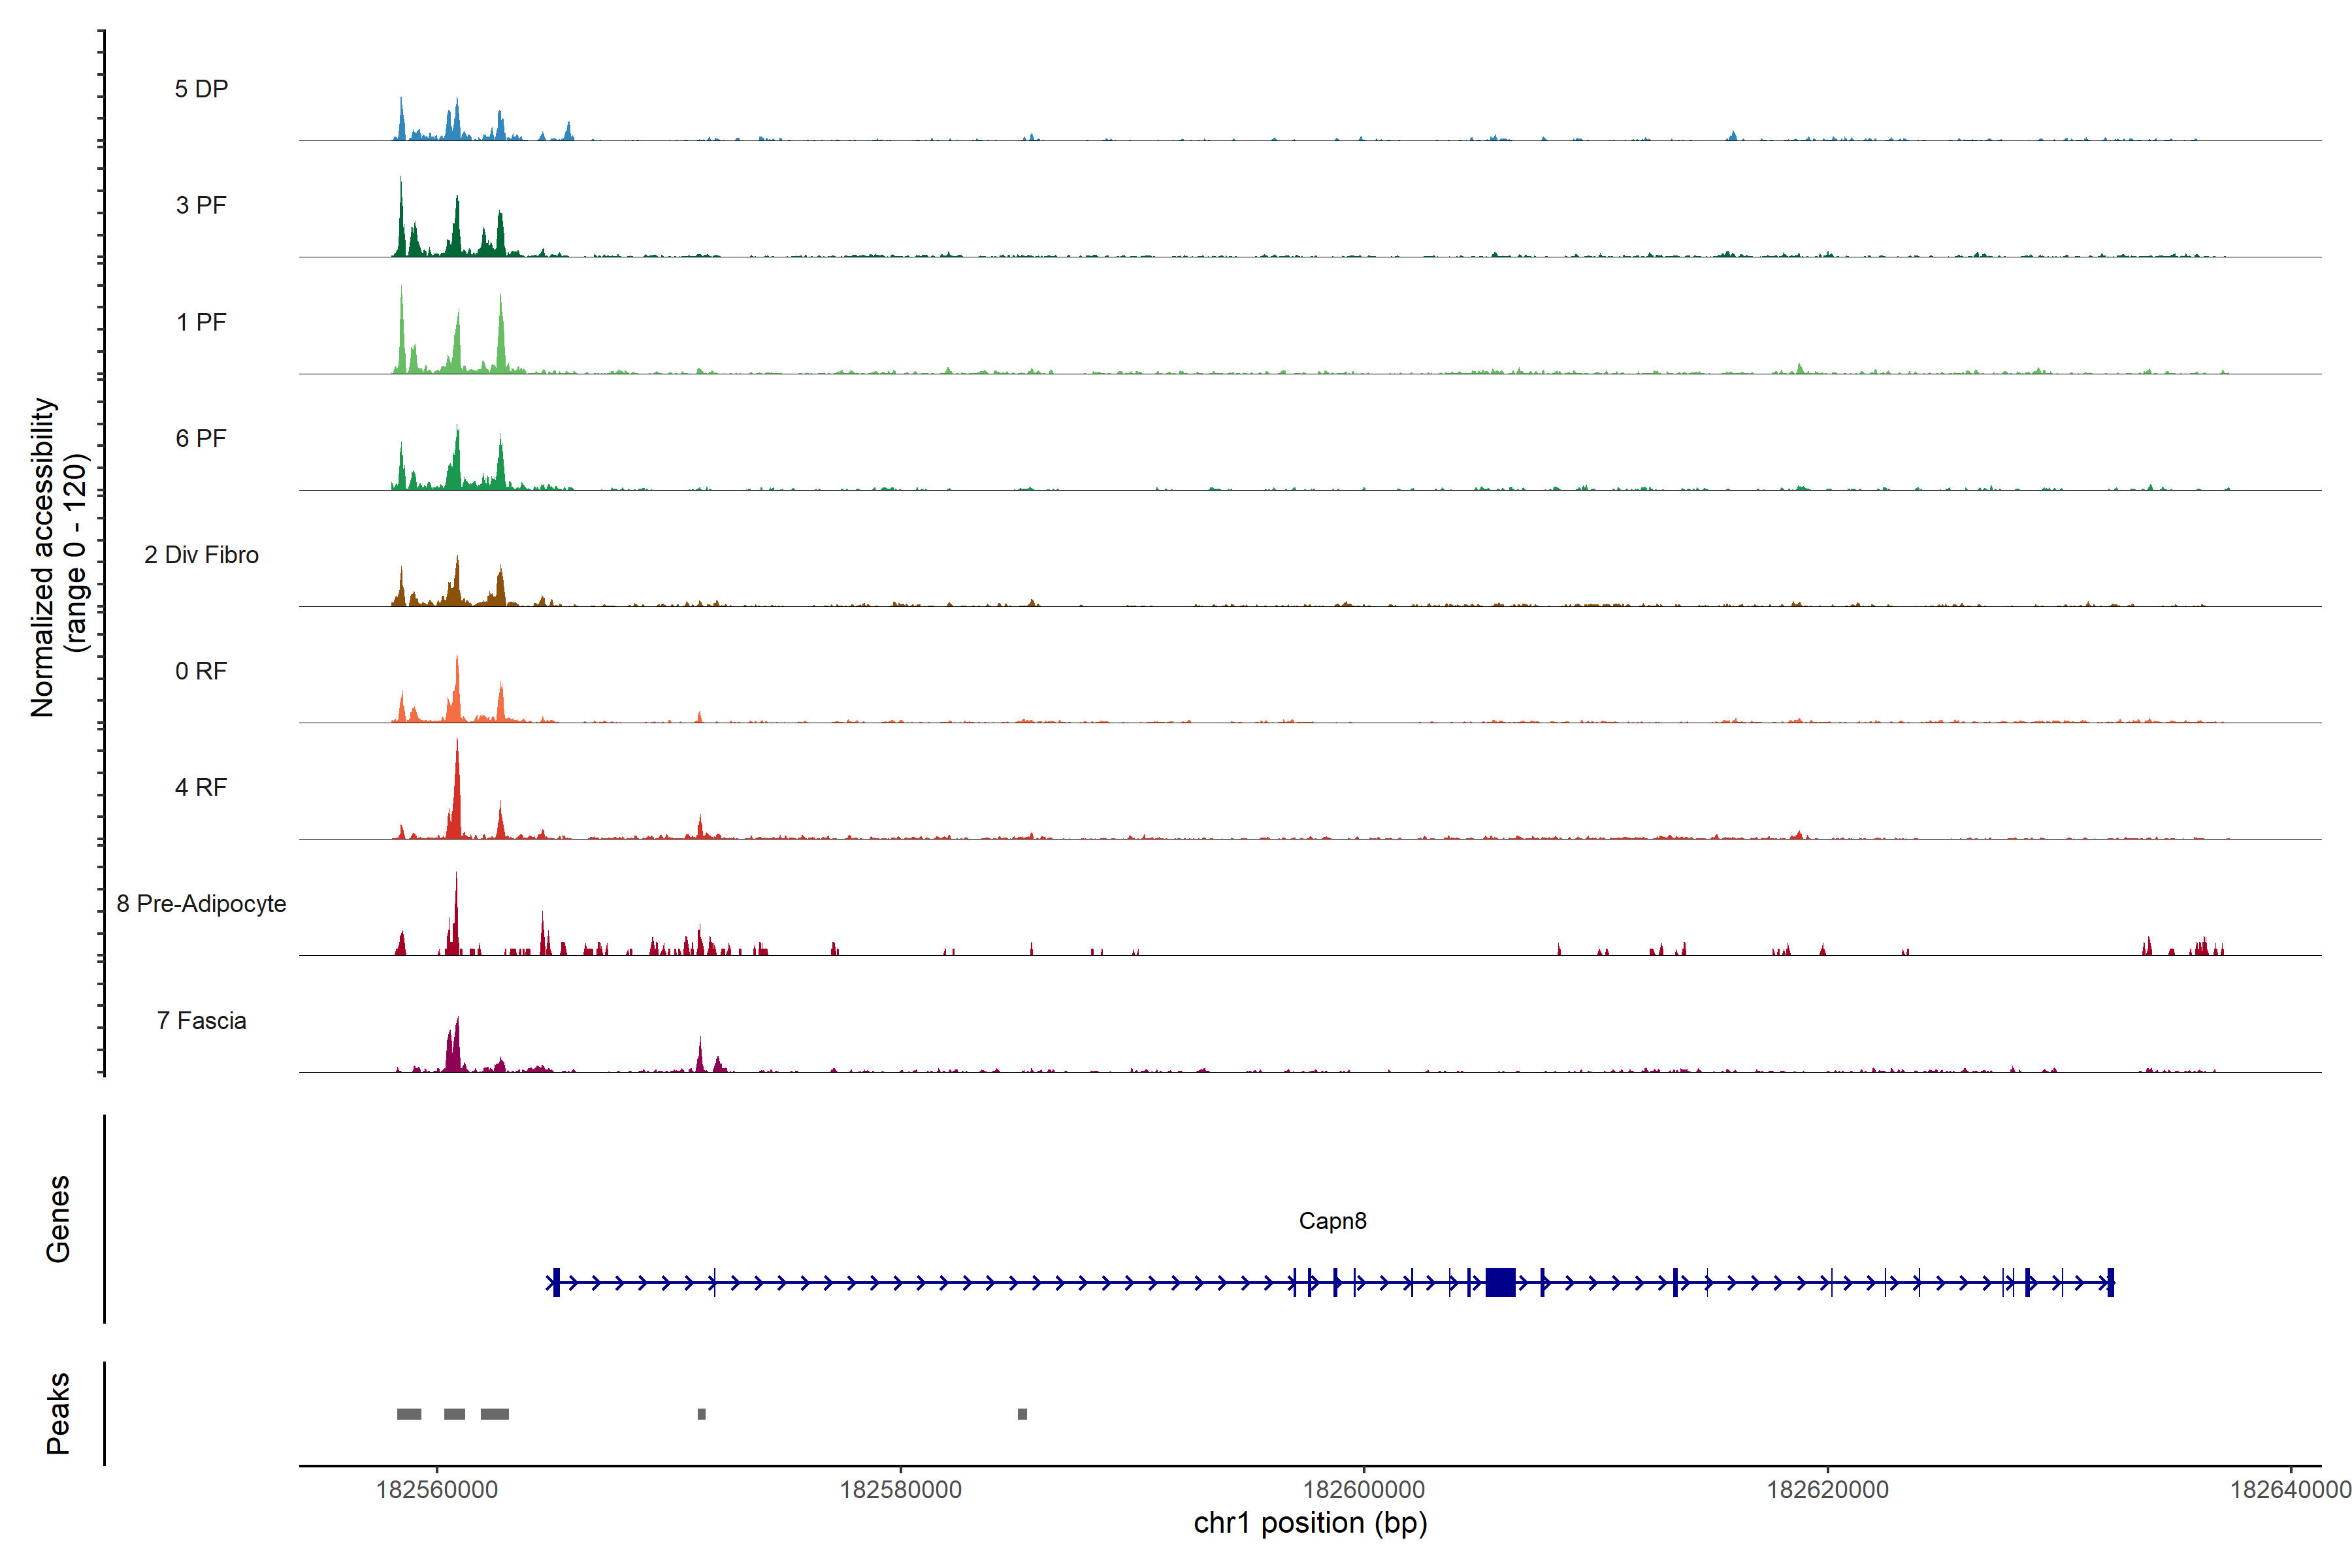Screen dimensions: 2352x1568
Task: Select the 6 PF track label
Action: click(x=201, y=438)
